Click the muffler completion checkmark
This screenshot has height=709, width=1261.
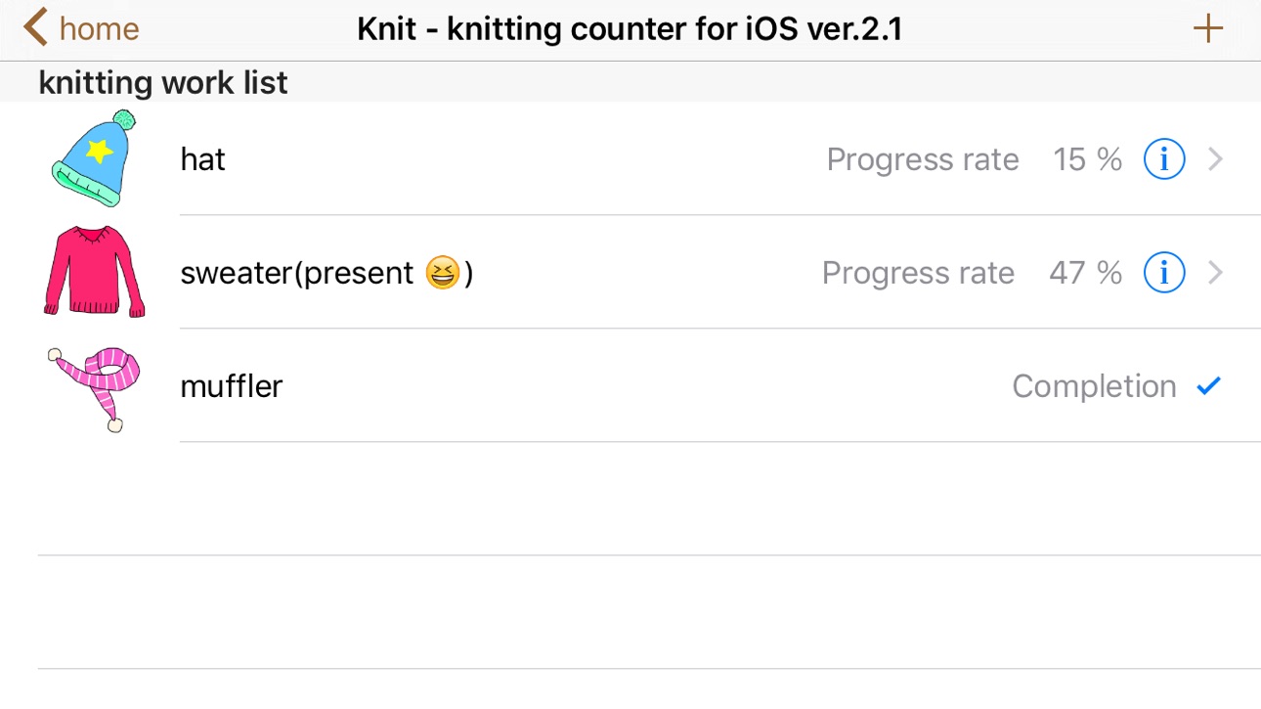click(1209, 386)
